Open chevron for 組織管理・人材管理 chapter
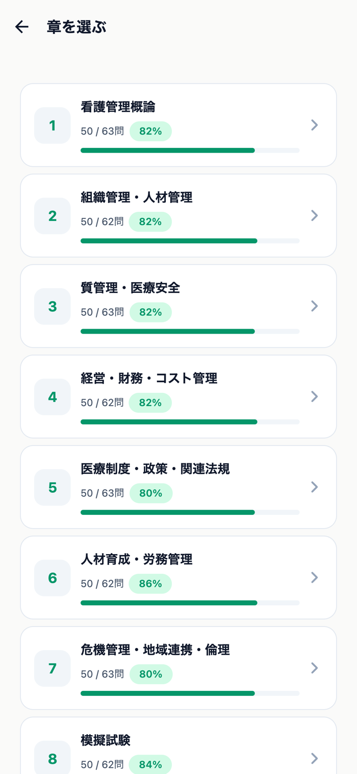This screenshot has height=774, width=357. point(315,215)
